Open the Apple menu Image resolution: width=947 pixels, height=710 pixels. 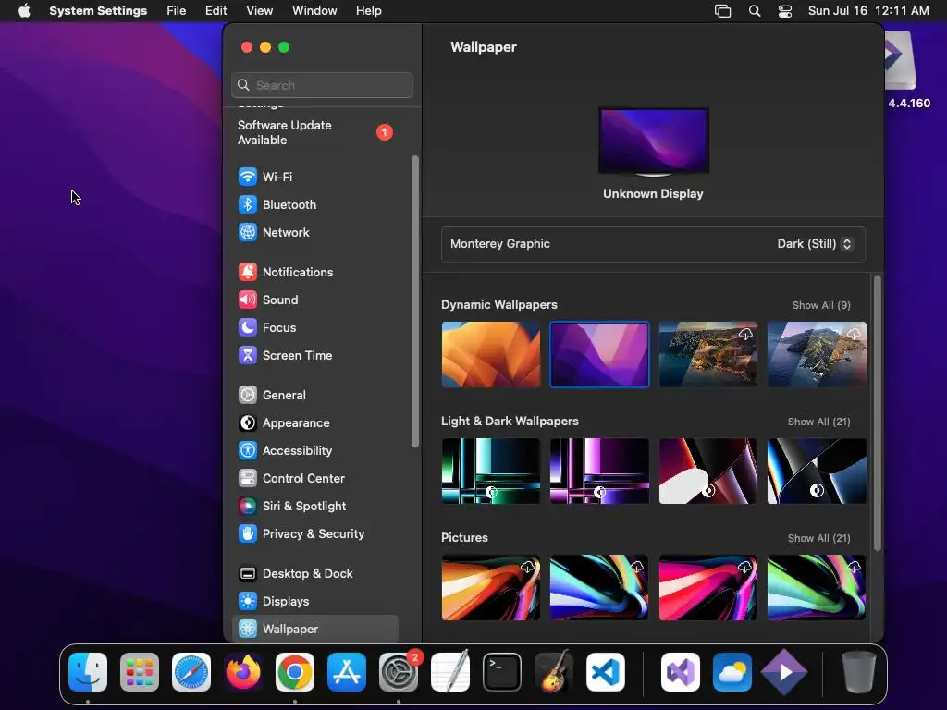click(x=24, y=11)
